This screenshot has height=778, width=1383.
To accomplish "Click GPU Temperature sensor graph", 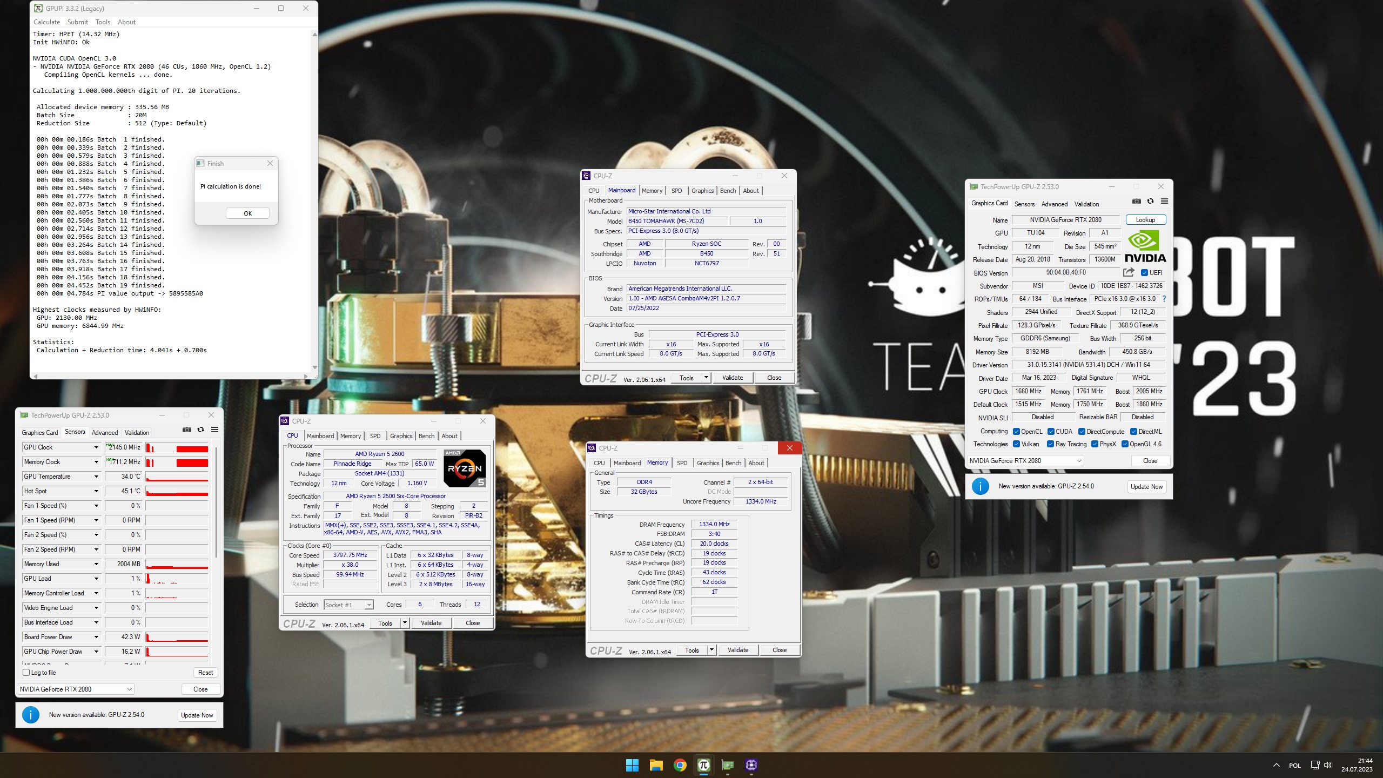I will point(177,477).
